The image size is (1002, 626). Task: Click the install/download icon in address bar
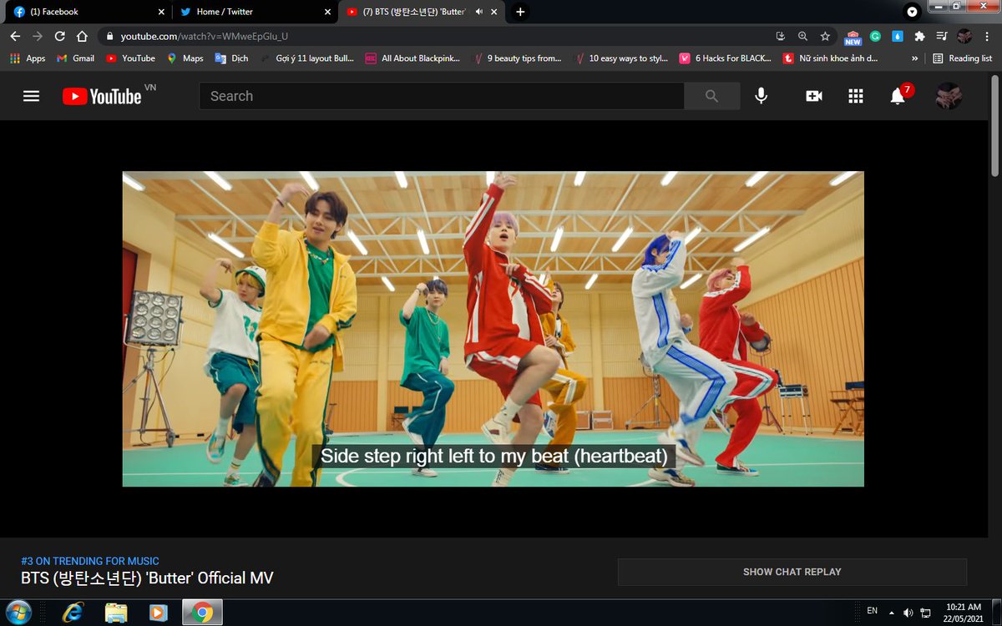pos(781,36)
